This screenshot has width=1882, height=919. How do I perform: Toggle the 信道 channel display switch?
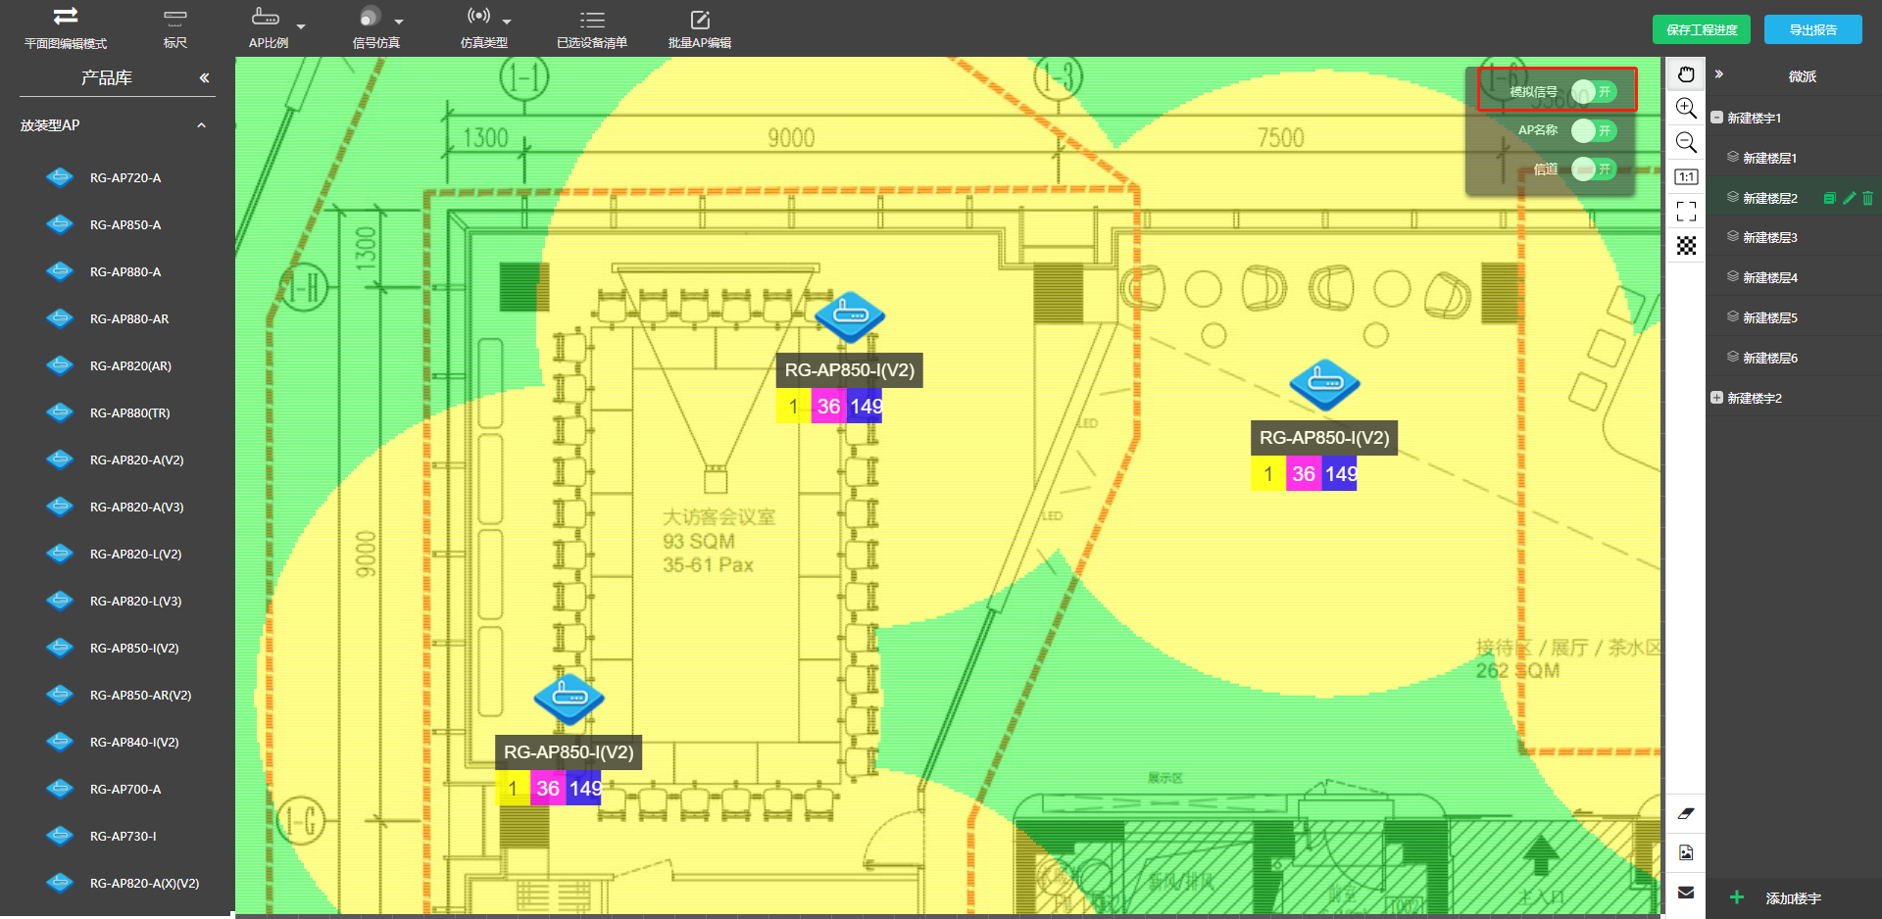1594,169
